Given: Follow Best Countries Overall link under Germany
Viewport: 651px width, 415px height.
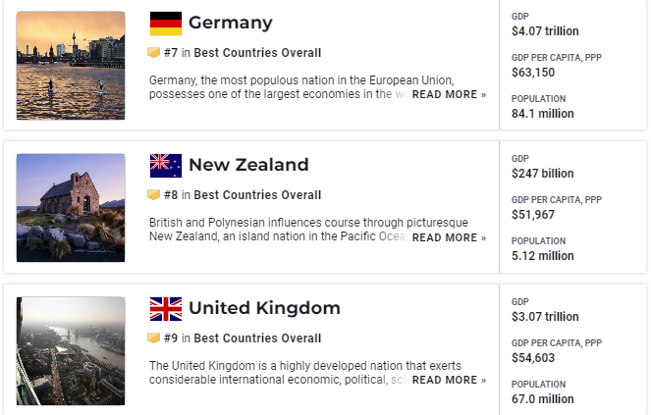Looking at the screenshot, I should 257,53.
